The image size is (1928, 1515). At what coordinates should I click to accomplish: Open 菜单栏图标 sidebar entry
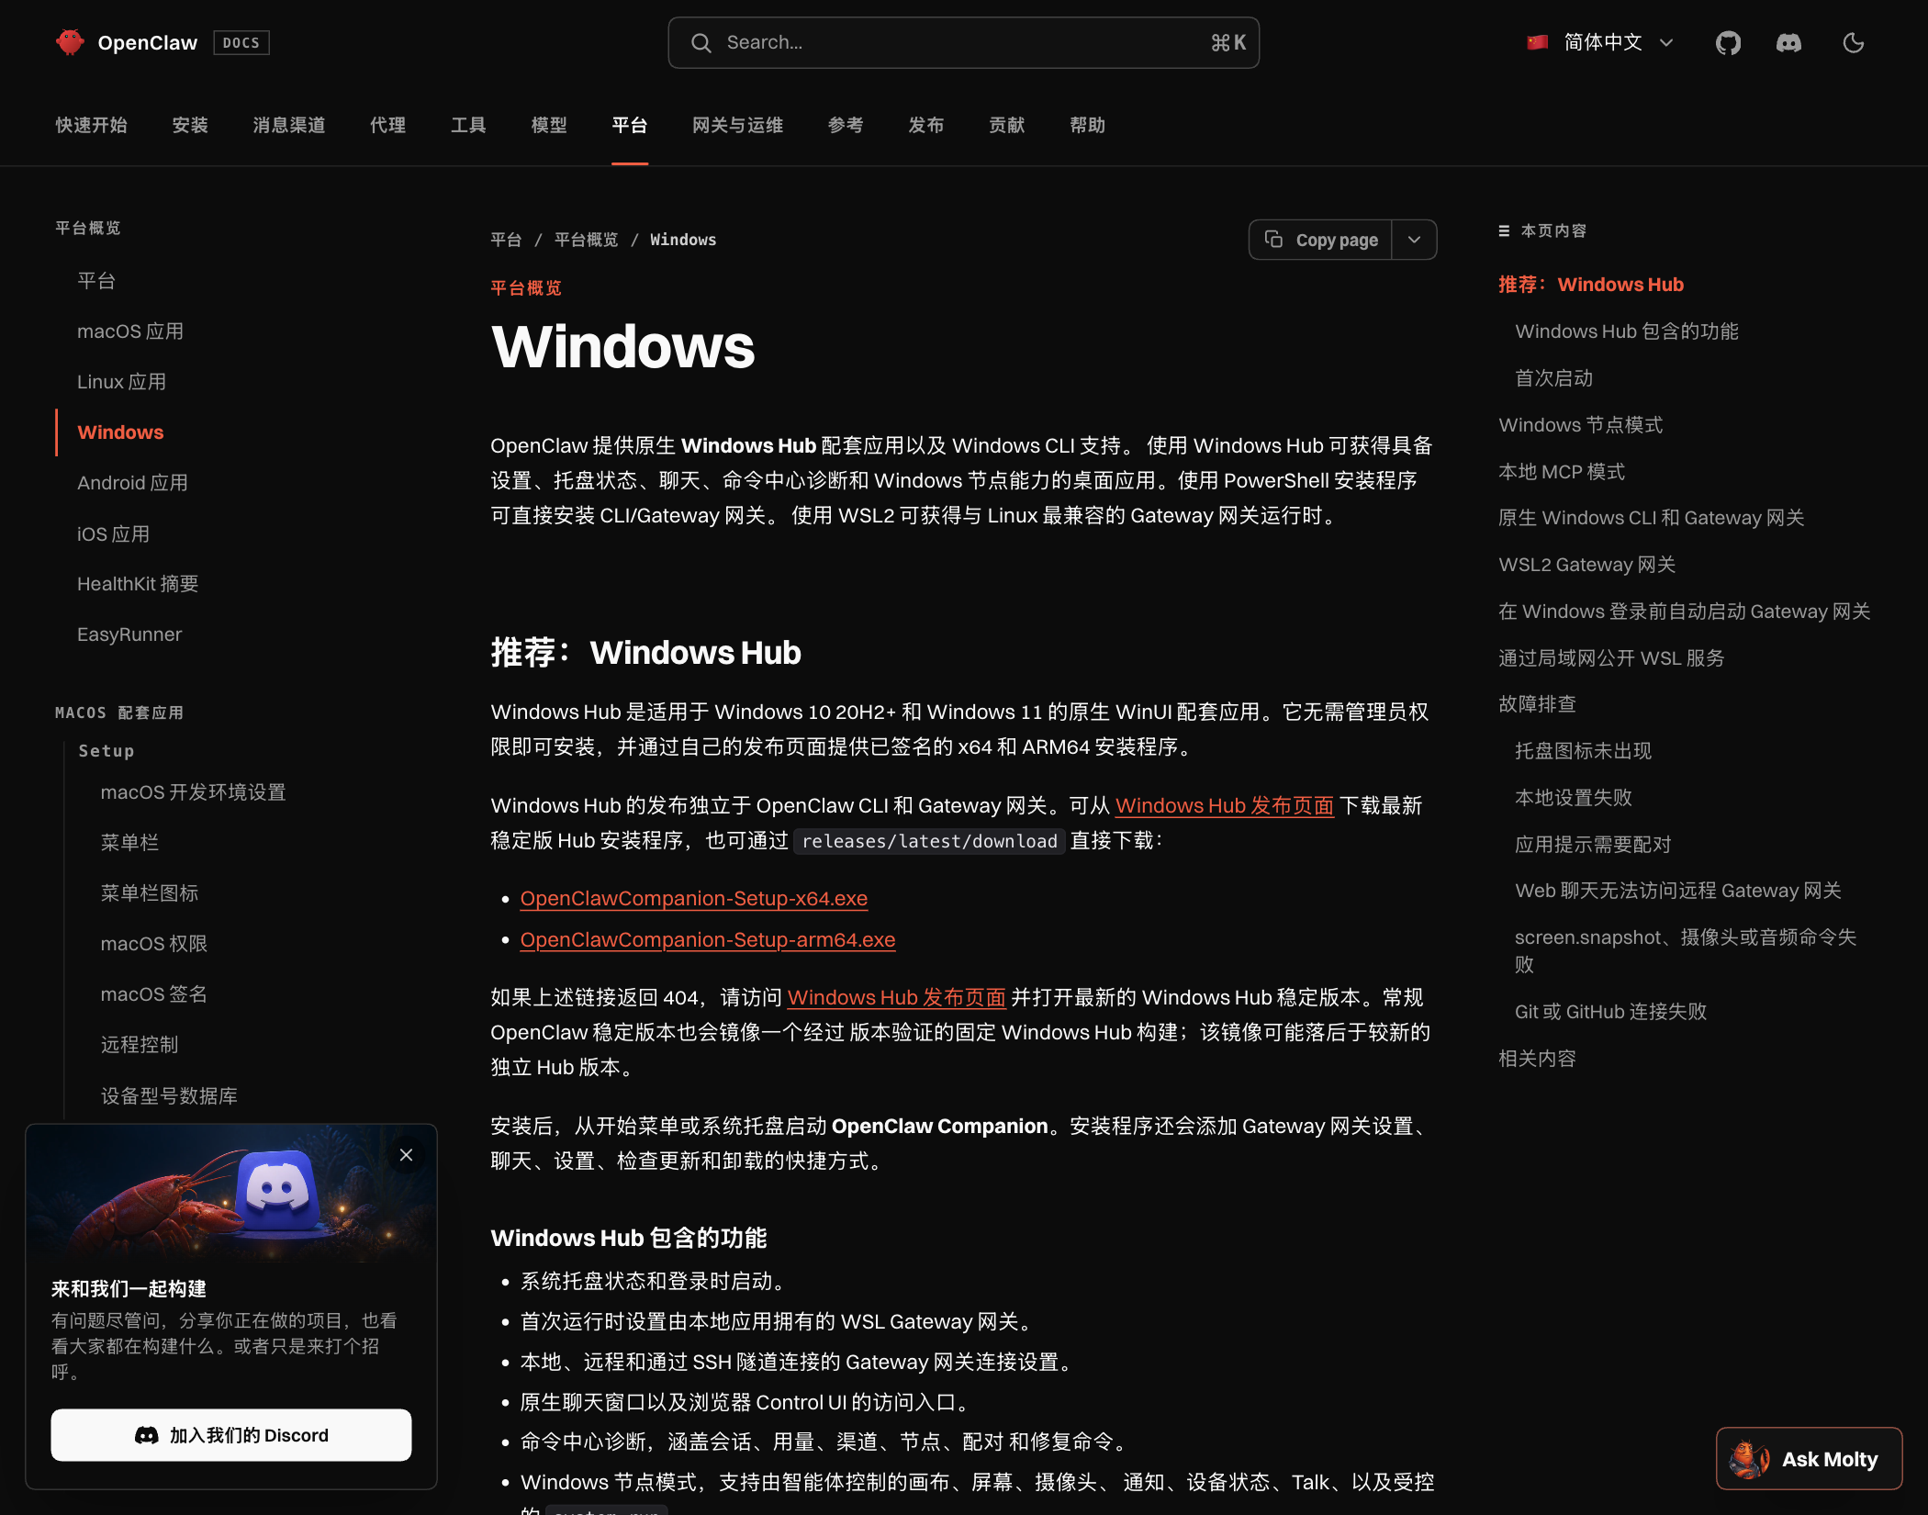tap(150, 893)
